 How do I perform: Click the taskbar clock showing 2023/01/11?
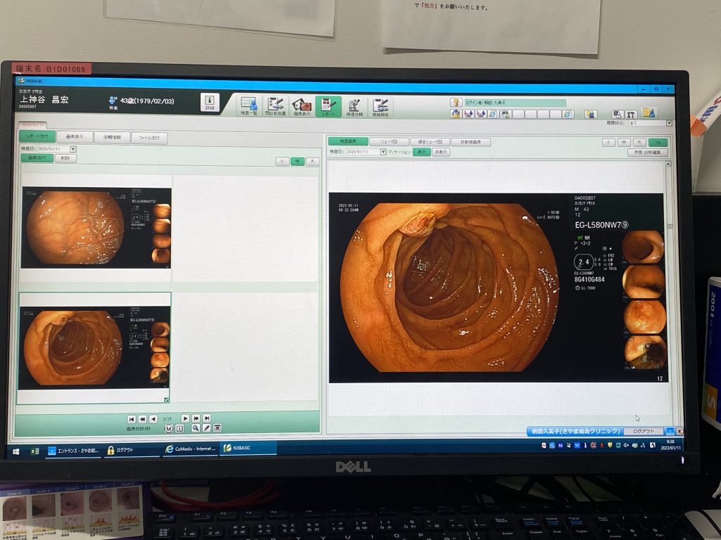coord(670,444)
